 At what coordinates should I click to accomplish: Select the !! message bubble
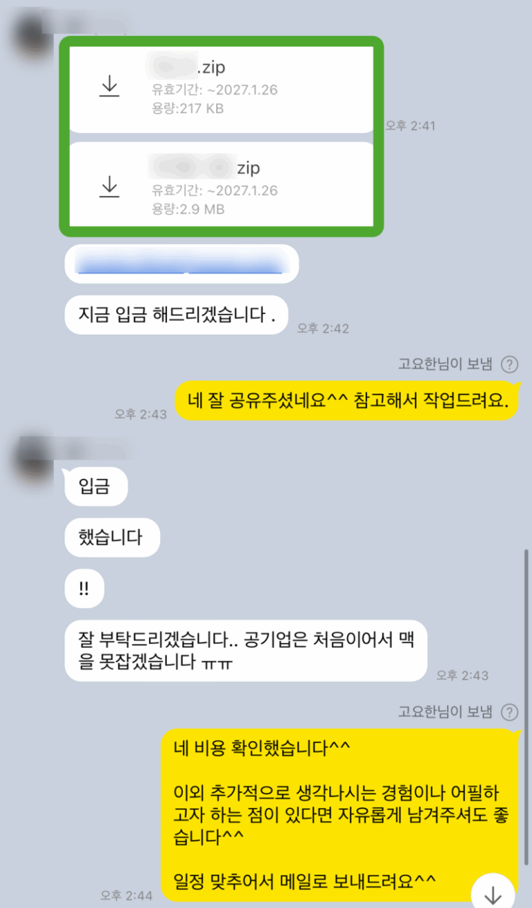click(84, 588)
